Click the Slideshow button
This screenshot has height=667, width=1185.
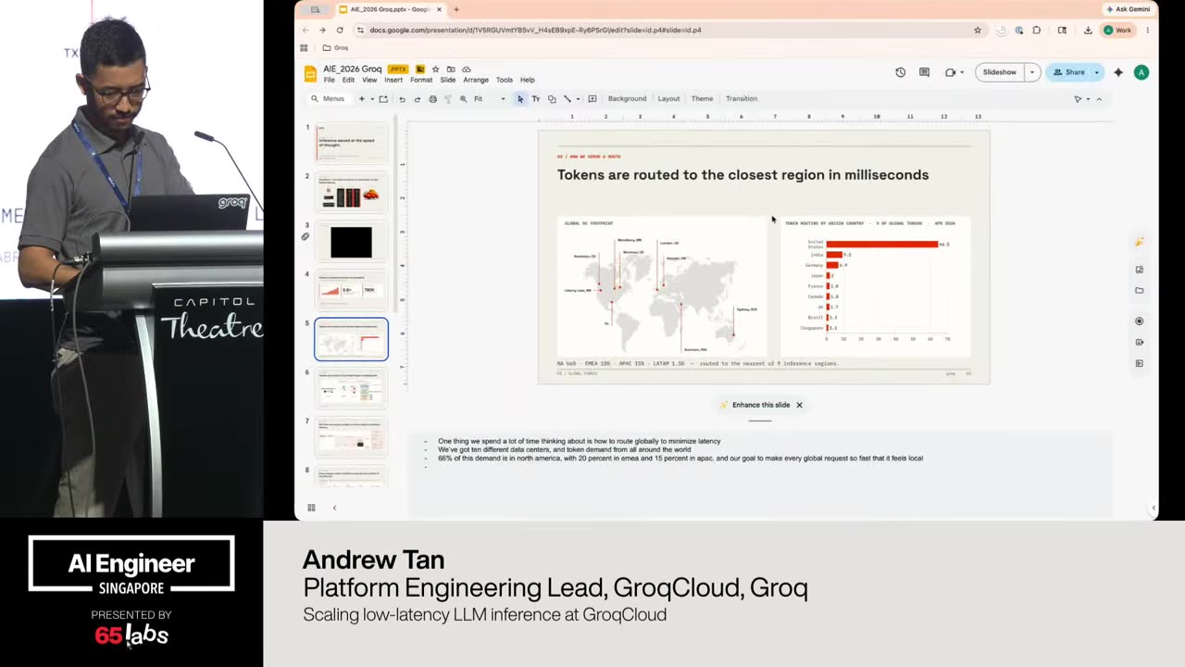pos(1000,72)
